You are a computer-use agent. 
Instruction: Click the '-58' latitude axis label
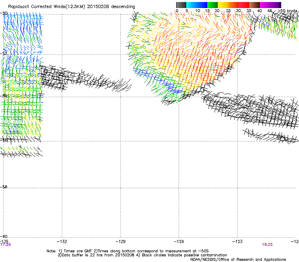coord(4,187)
